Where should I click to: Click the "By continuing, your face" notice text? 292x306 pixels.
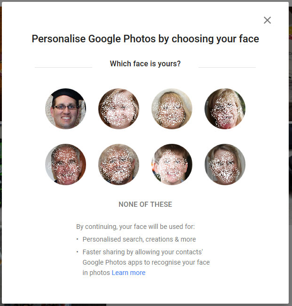point(135,227)
